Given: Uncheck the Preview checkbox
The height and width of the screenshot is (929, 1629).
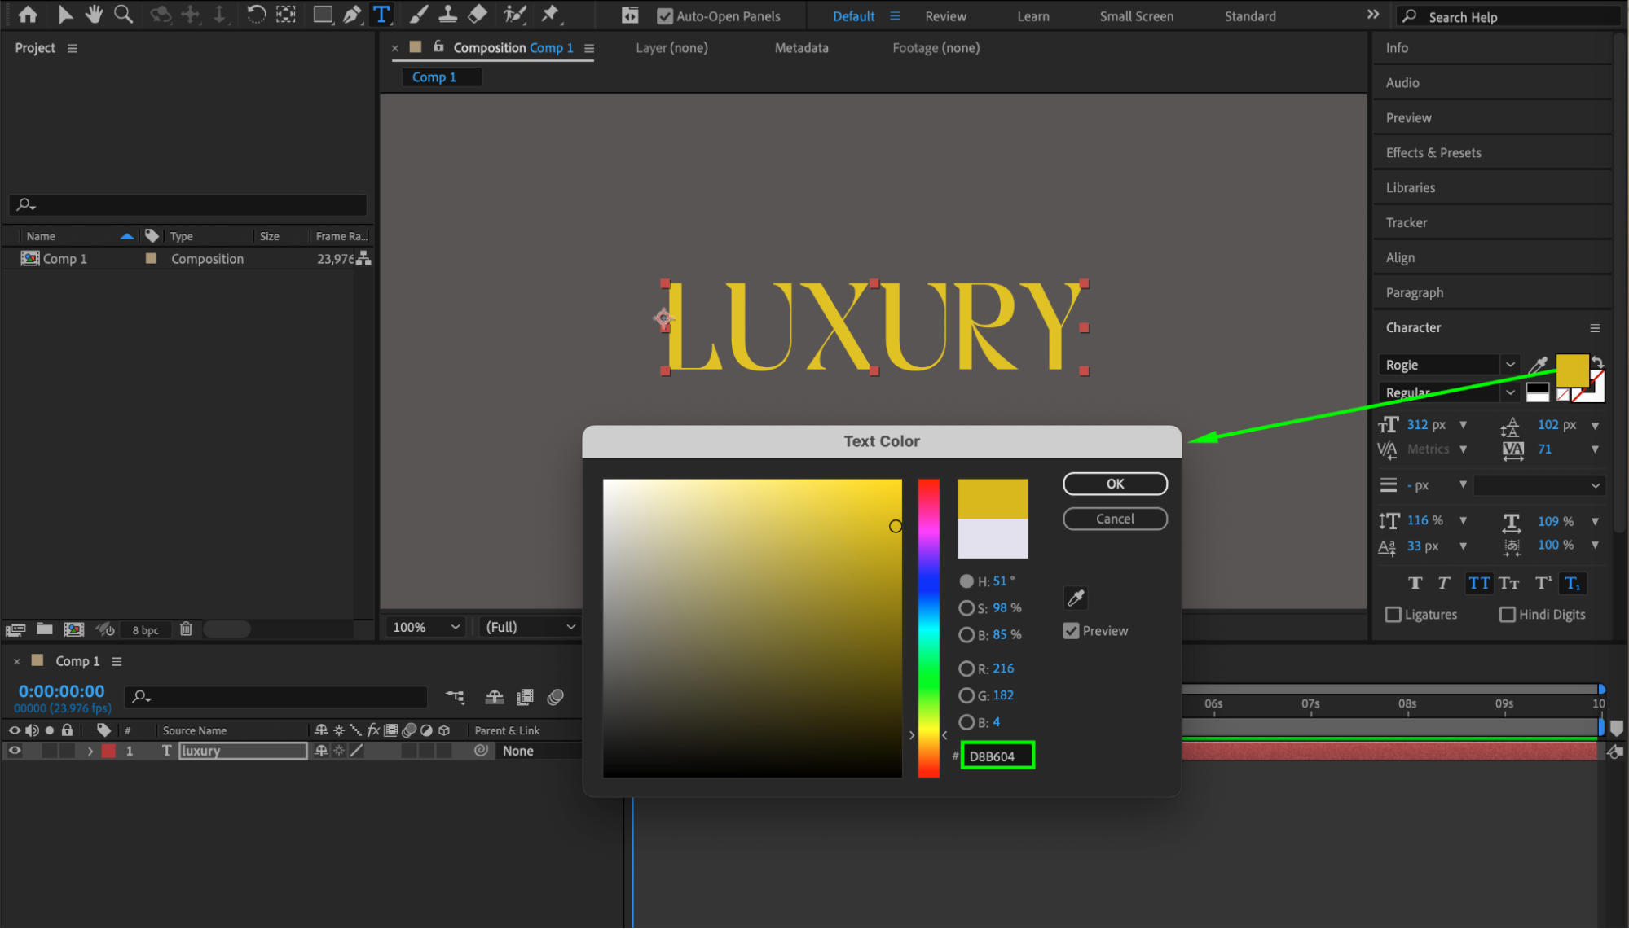Looking at the screenshot, I should [x=1071, y=631].
